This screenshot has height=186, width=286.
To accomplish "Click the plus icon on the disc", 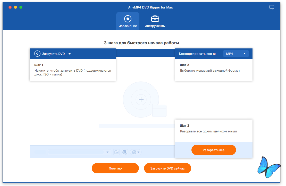I will (141, 99).
